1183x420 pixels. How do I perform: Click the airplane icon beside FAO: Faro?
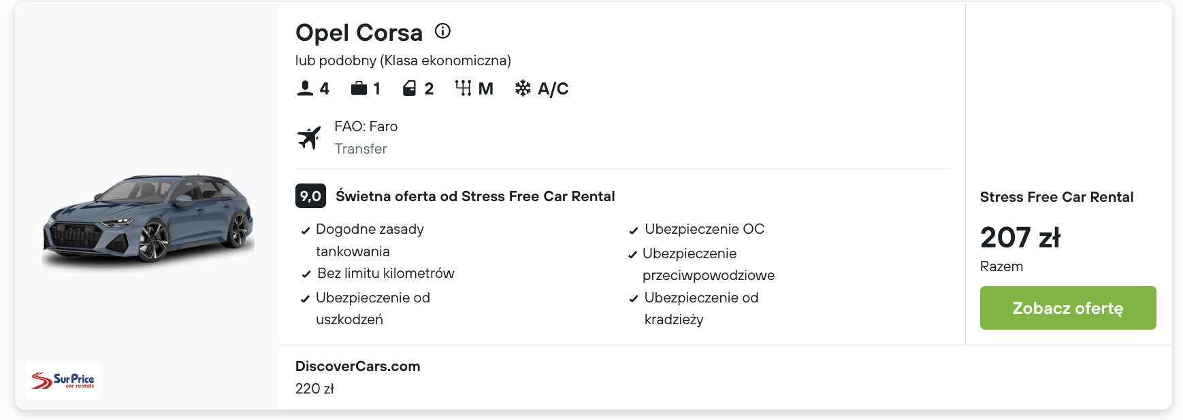point(309,137)
